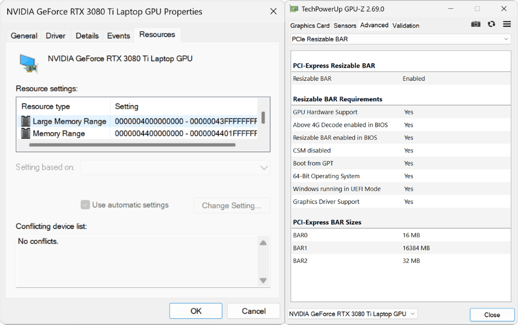
Task: Click the GPU-Z app icon in title bar
Action: tap(294, 9)
